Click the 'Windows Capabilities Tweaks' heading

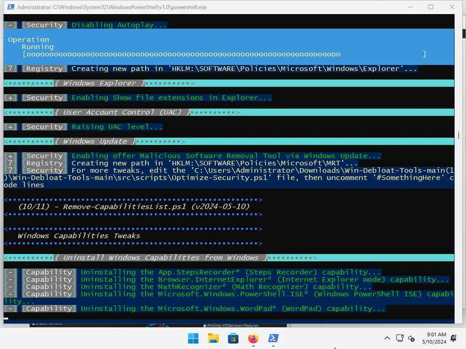pyautogui.click(x=79, y=236)
